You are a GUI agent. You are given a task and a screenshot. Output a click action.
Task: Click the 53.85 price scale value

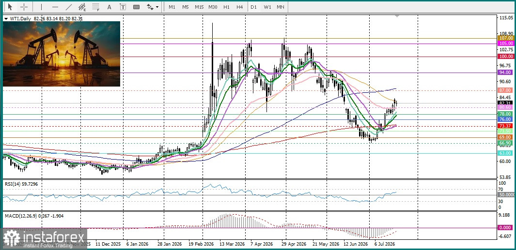click(x=506, y=177)
